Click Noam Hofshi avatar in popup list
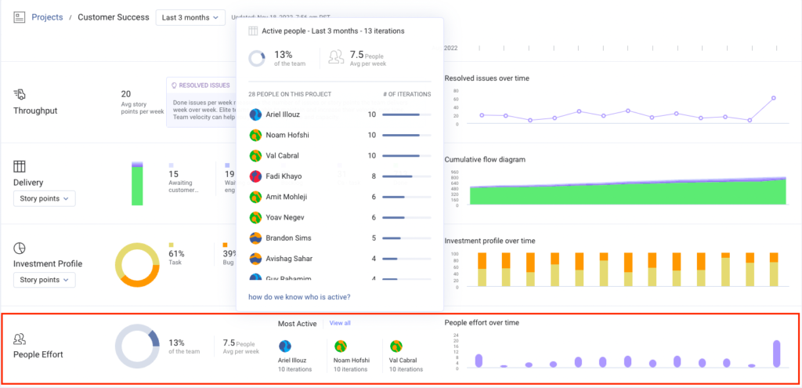802x388 pixels. pos(256,135)
